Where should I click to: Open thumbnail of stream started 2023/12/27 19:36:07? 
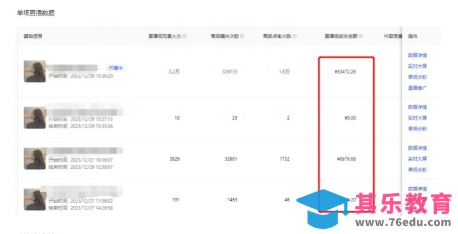coord(34,158)
